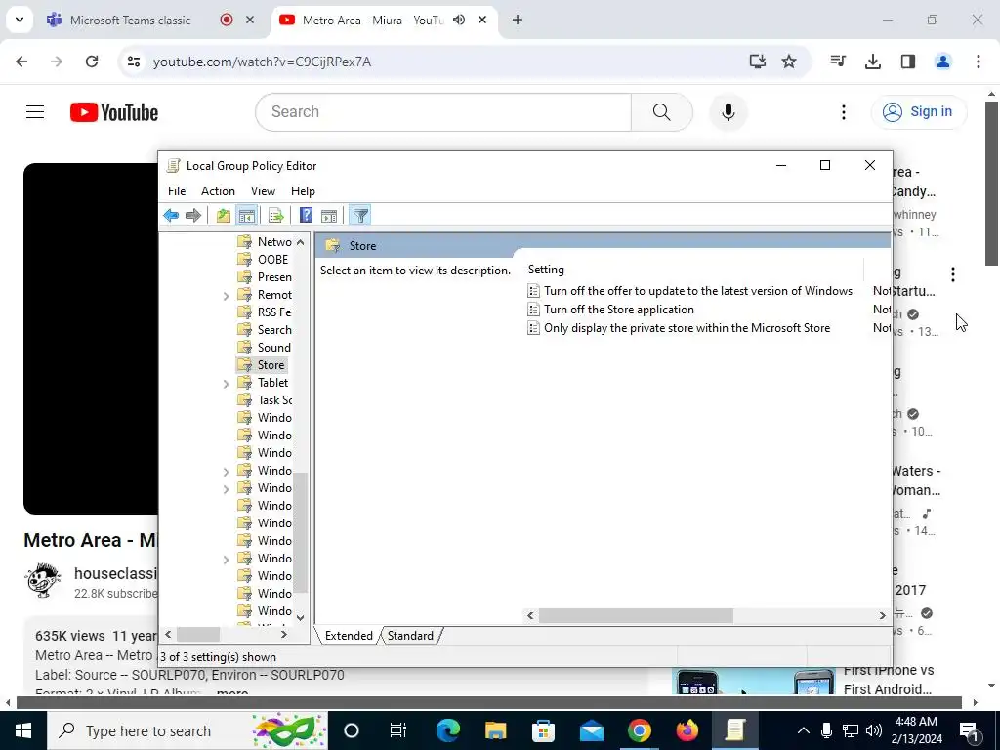
Task: Open the Mail app from the taskbar
Action: (591, 730)
